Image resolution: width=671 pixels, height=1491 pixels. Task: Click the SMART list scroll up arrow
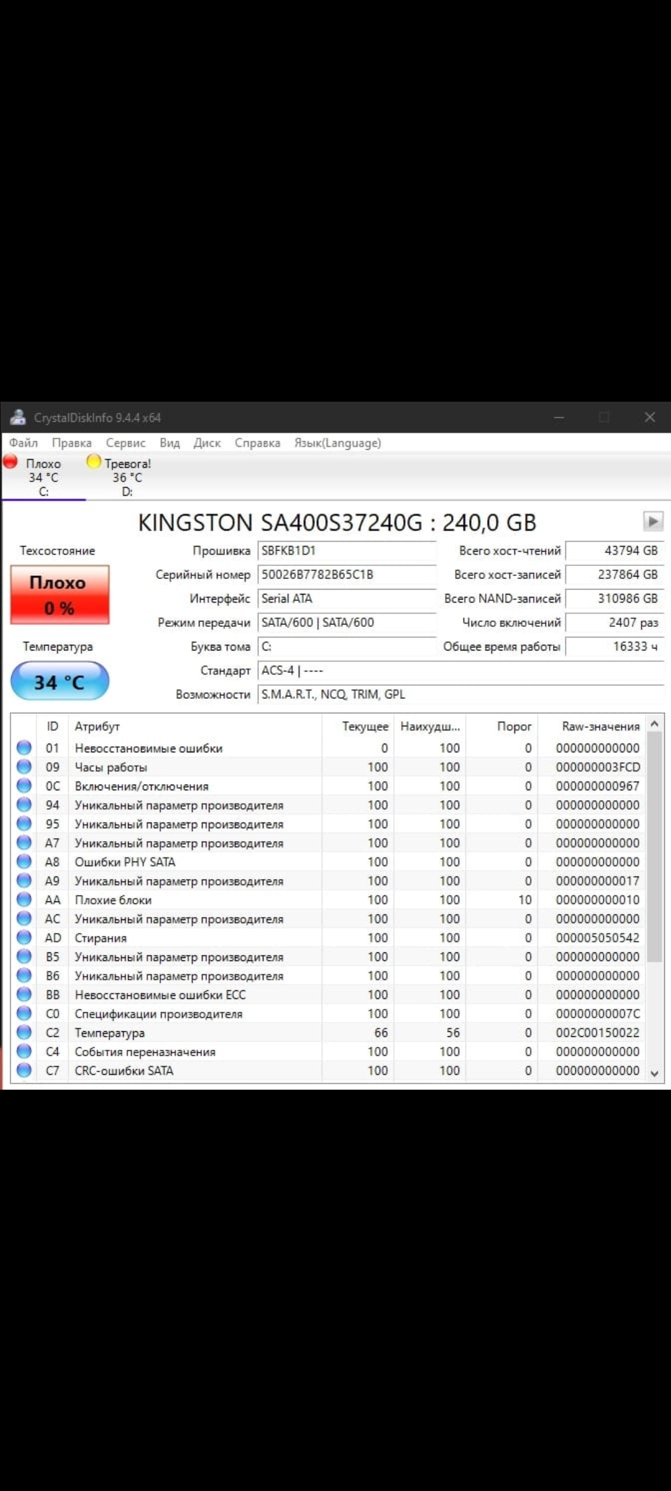[654, 723]
